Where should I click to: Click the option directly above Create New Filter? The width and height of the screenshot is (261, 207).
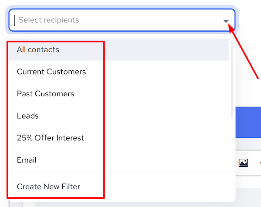[27, 160]
